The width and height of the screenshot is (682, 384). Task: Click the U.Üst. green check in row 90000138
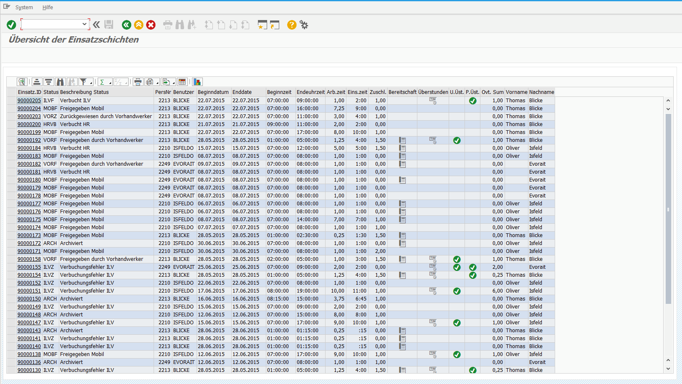pyautogui.click(x=457, y=354)
